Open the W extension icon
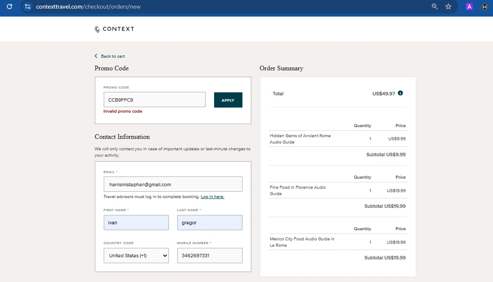The image size is (493, 282). click(x=484, y=7)
